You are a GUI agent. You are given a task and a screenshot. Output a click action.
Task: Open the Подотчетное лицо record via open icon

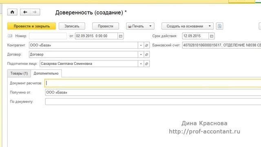[x=146, y=64]
